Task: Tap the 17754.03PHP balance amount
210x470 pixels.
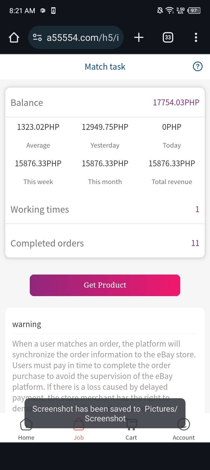Action: click(176, 103)
